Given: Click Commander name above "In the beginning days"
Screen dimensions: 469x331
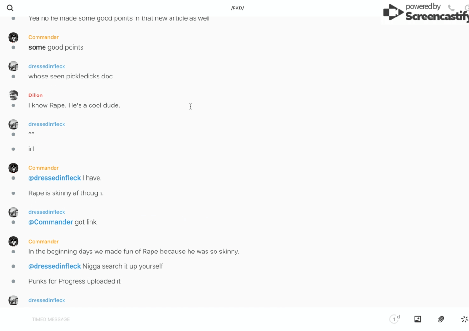Looking at the screenshot, I should click(44, 241).
